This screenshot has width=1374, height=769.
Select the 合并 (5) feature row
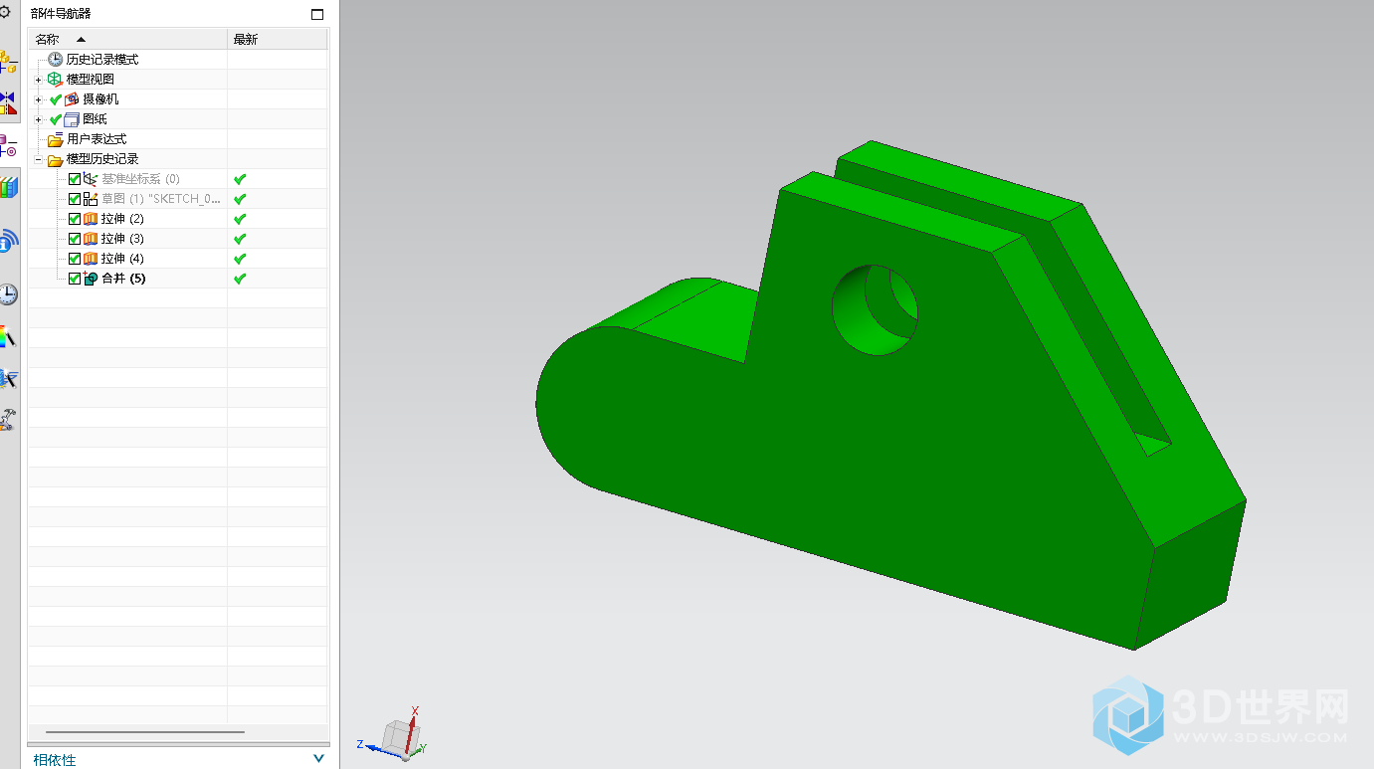pos(123,279)
